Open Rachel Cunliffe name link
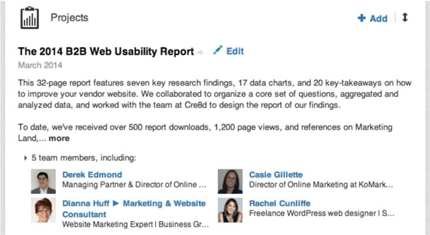Image resolution: width=430 pixels, height=235 pixels. (280, 203)
